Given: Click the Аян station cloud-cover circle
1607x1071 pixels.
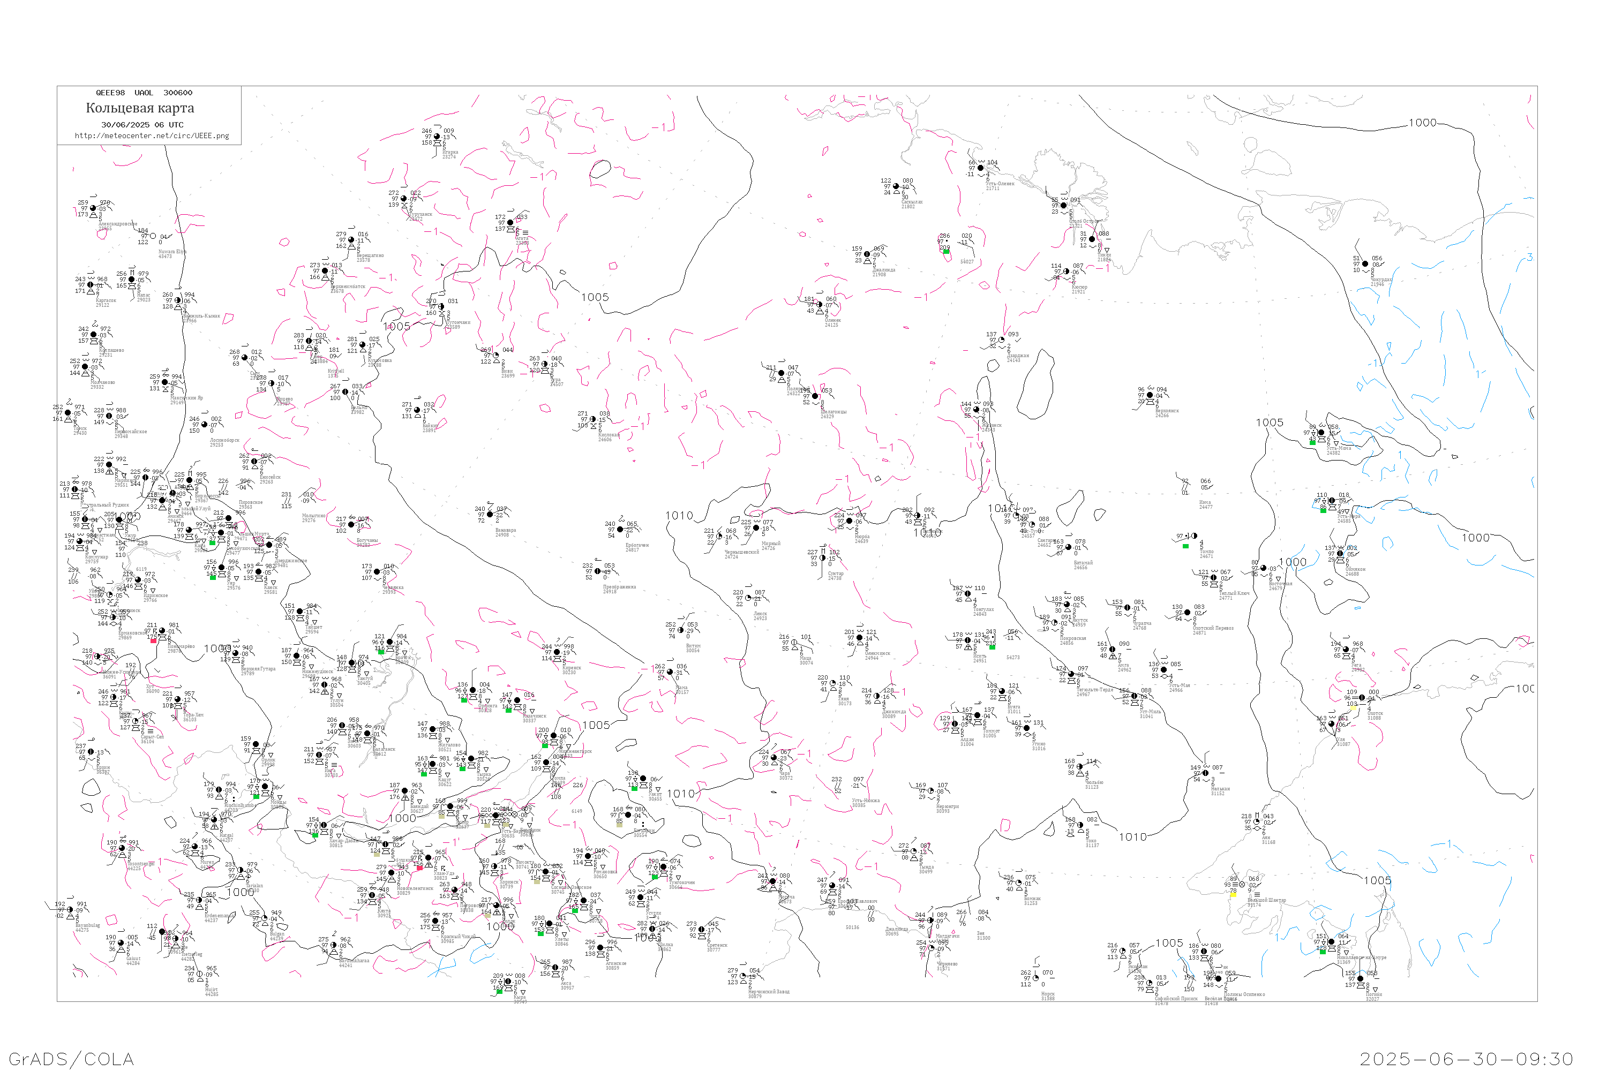Looking at the screenshot, I should click(1257, 823).
